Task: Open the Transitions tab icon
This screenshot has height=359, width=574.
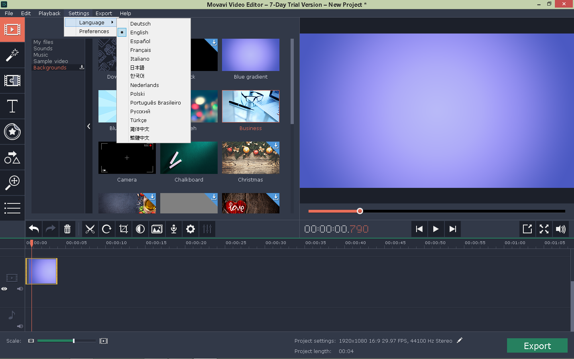Action: [12, 81]
